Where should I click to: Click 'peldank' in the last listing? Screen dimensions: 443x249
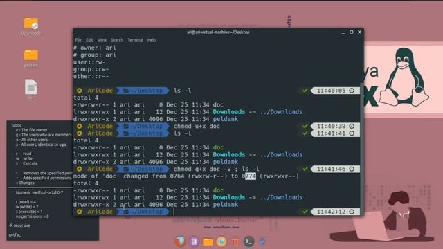(226, 205)
